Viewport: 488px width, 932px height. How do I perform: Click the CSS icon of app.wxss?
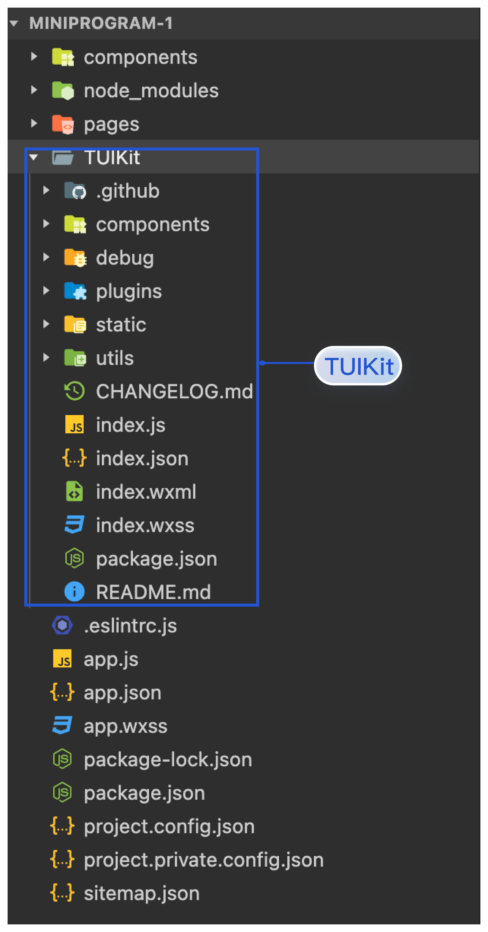click(62, 726)
